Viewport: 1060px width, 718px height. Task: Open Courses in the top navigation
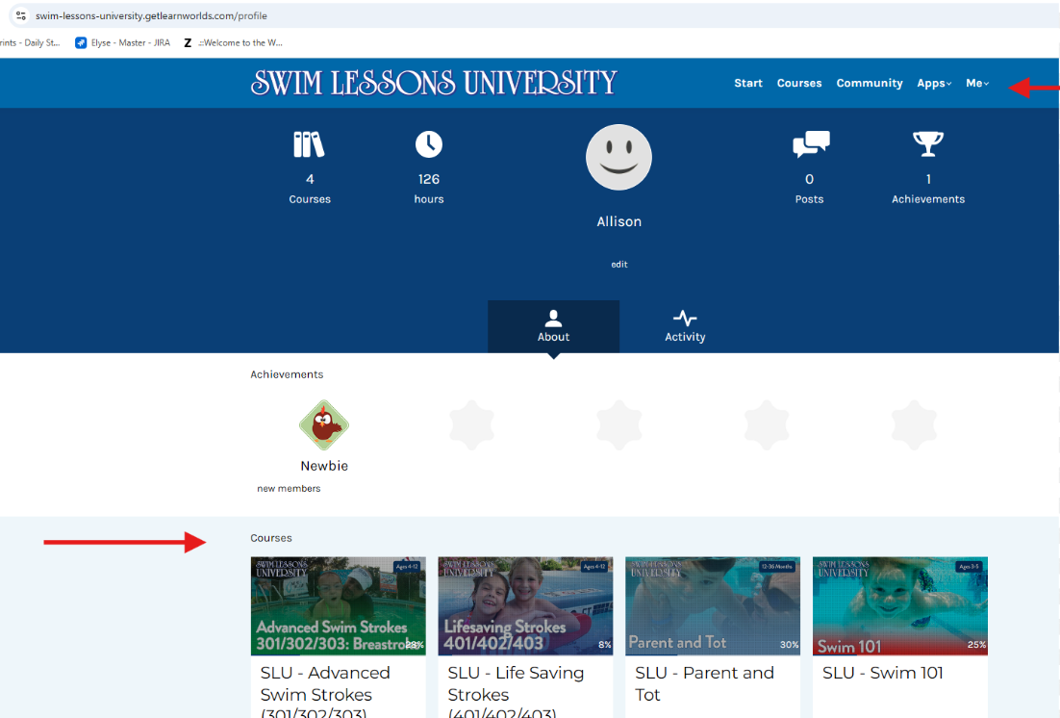[799, 83]
